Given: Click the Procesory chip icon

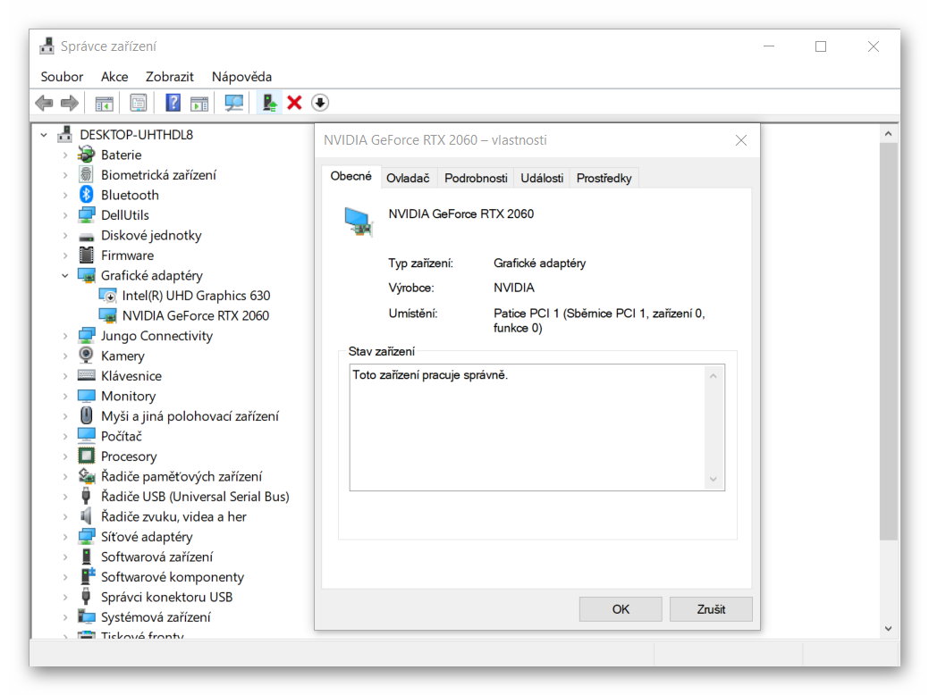Looking at the screenshot, I should [87, 456].
